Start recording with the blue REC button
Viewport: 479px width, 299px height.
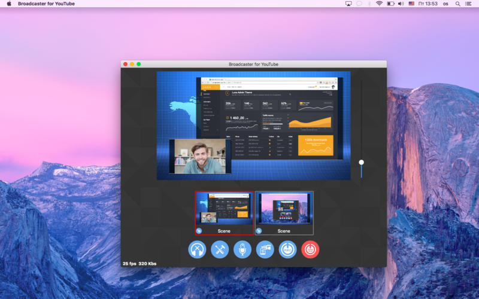(x=287, y=249)
